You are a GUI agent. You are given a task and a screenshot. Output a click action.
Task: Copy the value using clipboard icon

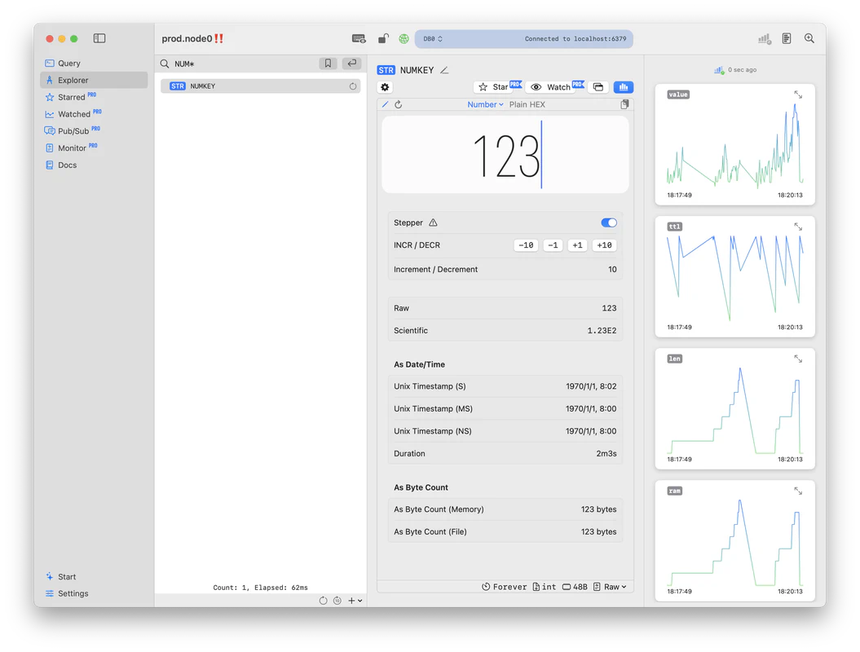click(x=626, y=104)
